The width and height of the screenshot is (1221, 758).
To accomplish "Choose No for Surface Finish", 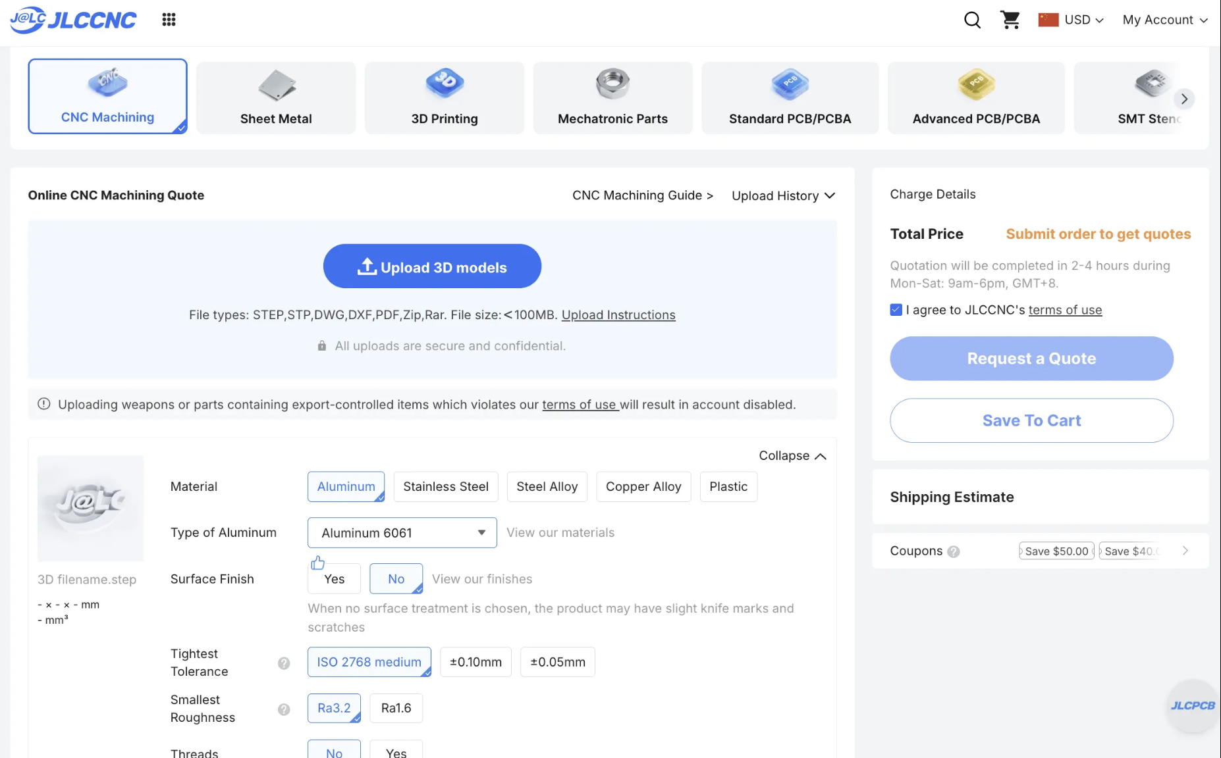I will (x=396, y=579).
